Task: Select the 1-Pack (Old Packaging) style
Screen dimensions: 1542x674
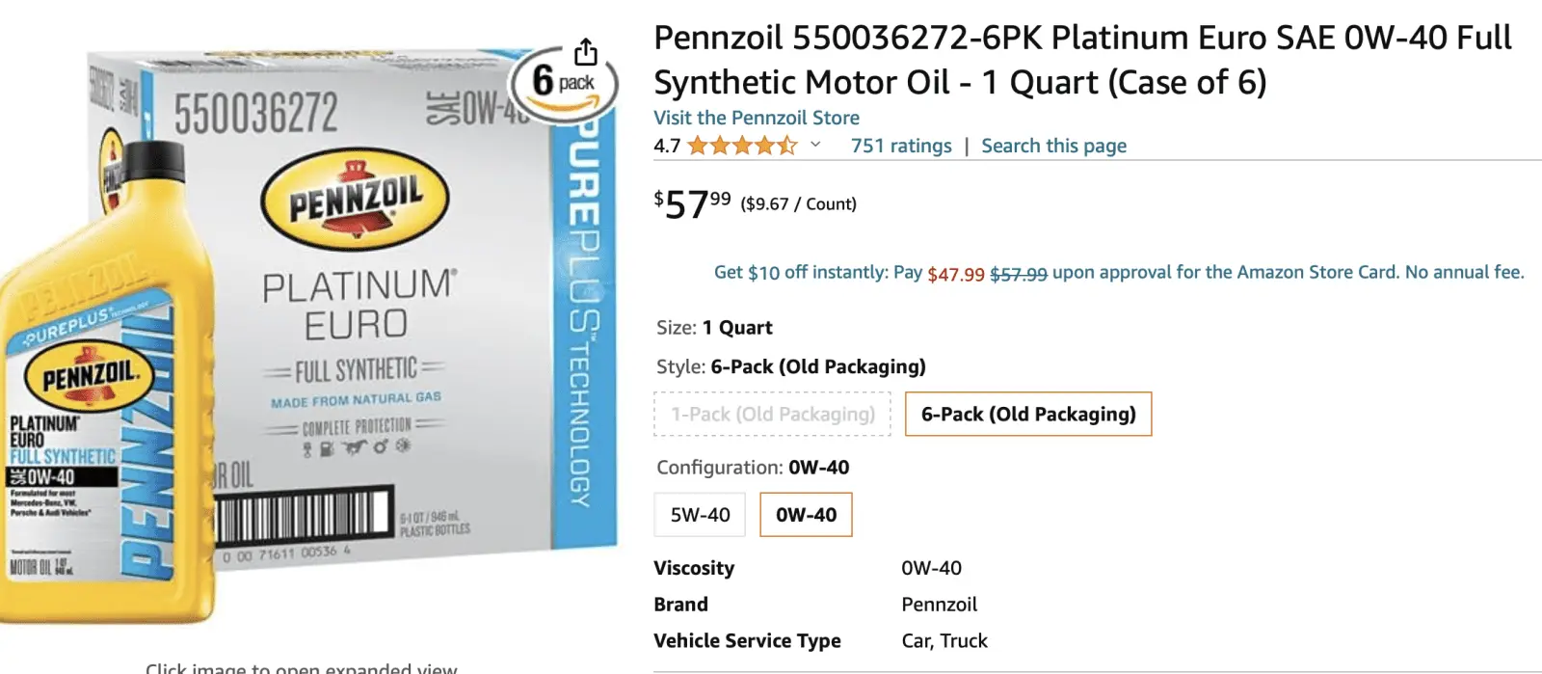Action: coord(773,414)
